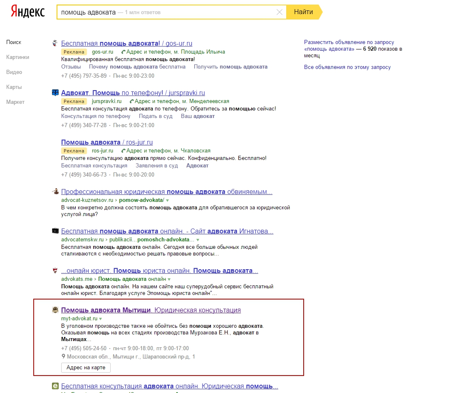Image resolution: width=458 pixels, height=393 pixels.
Task: Open Подать в суд sitelink
Action: pyautogui.click(x=156, y=116)
